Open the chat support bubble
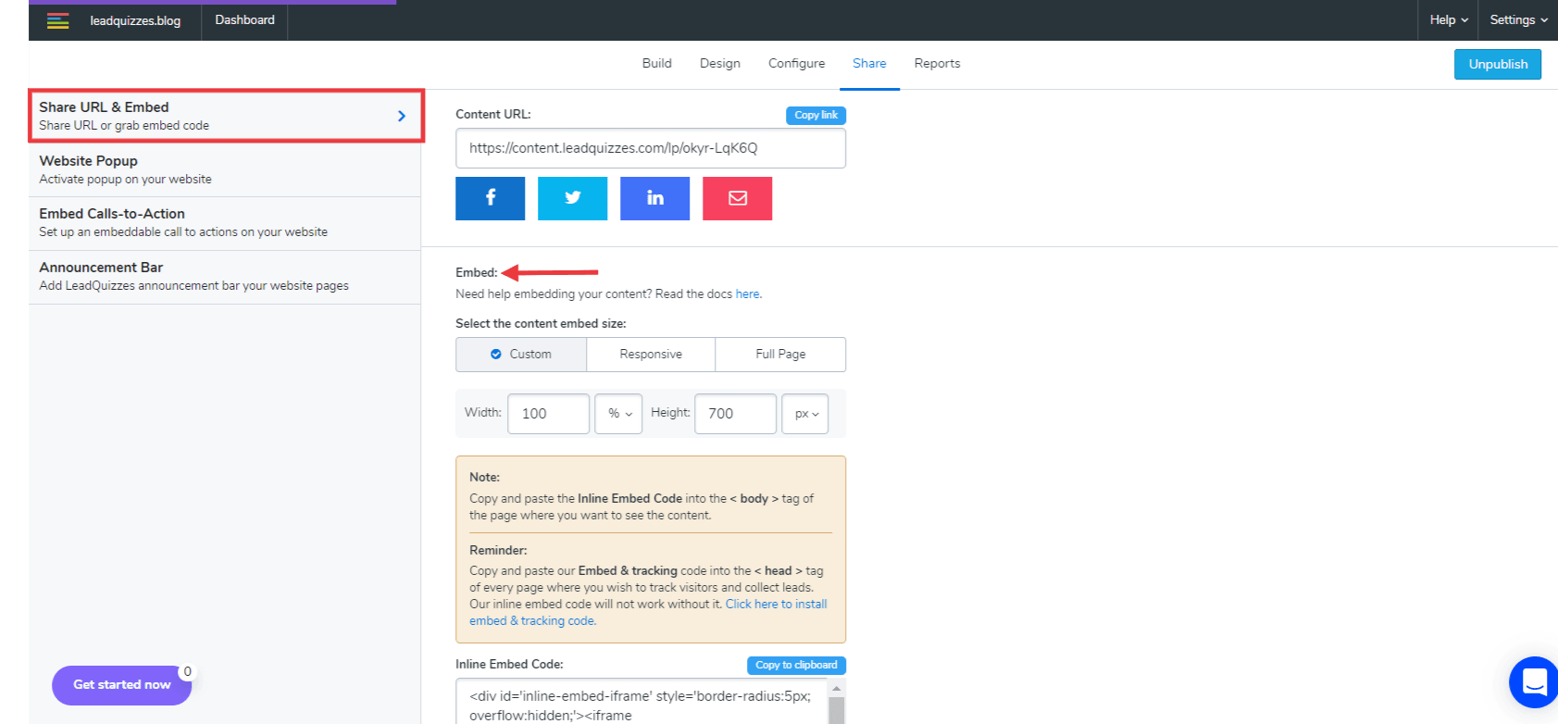Image resolution: width=1558 pixels, height=724 pixels. pos(1534,682)
